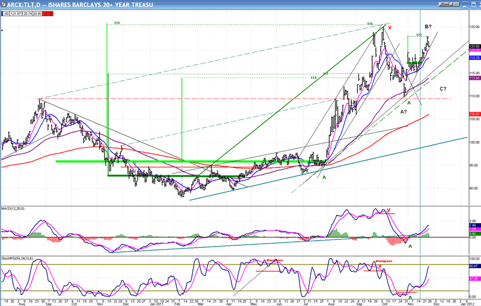Select the C? wave label
481x306 pixels.
443,89
